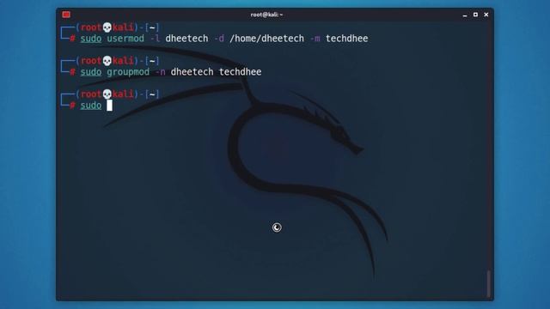Viewport: 550px width, 309px height.
Task: Click the '-m' flag in usermod command
Action: point(315,39)
